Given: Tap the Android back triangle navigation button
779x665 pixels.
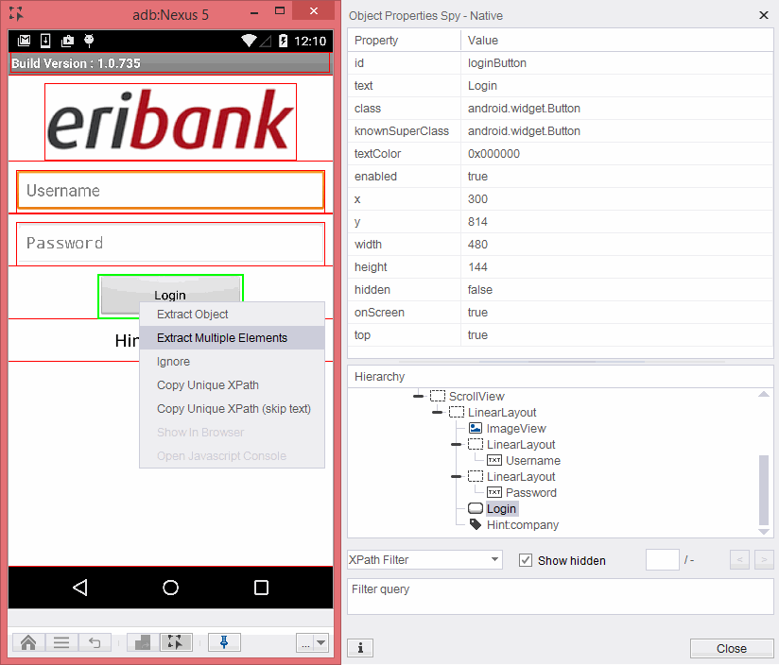Looking at the screenshot, I should point(80,588).
